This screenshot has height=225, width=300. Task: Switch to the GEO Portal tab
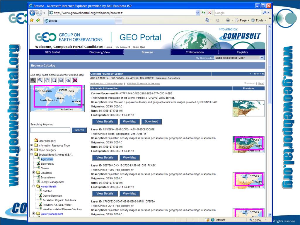(52, 52)
